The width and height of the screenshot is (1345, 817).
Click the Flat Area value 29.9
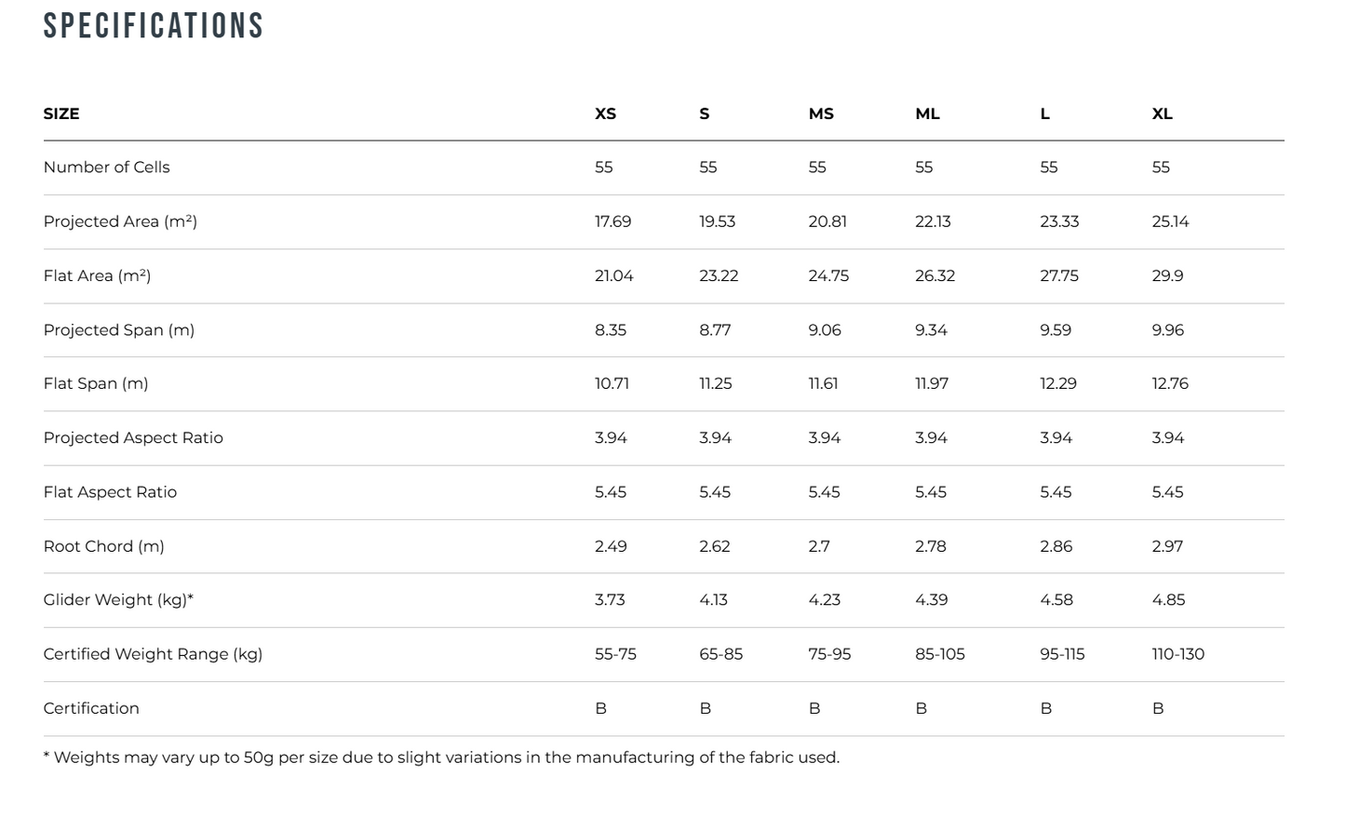click(1167, 275)
